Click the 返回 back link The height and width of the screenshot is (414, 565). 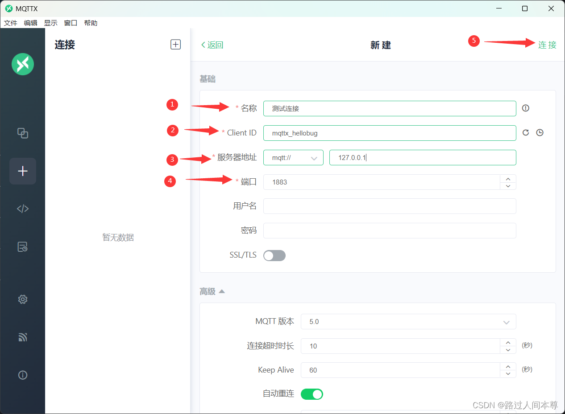coord(212,45)
